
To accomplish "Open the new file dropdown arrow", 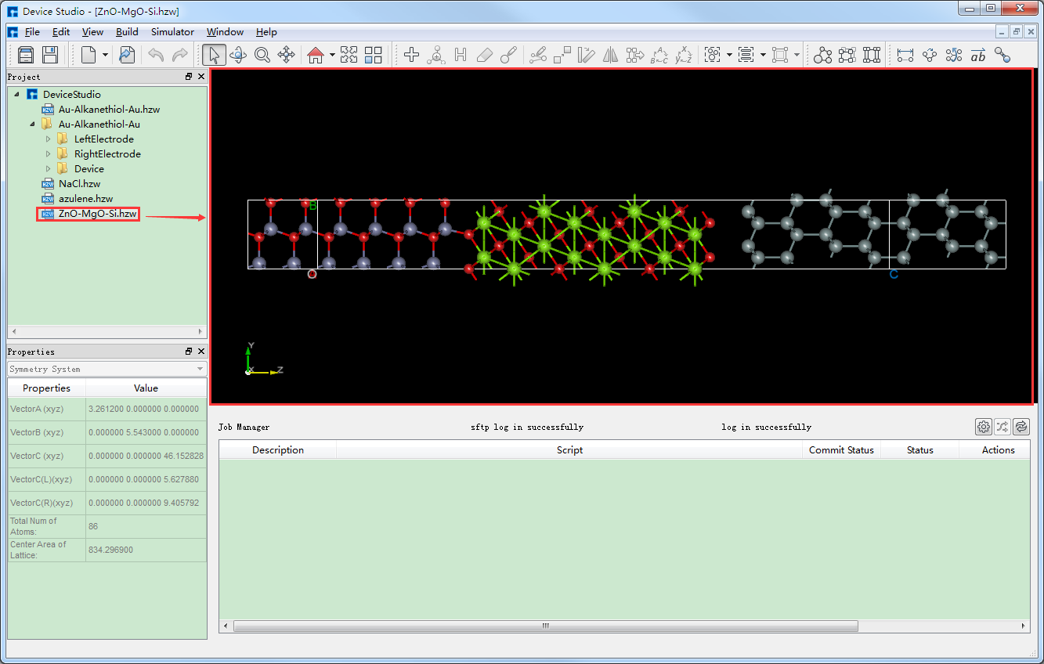I will coord(105,55).
